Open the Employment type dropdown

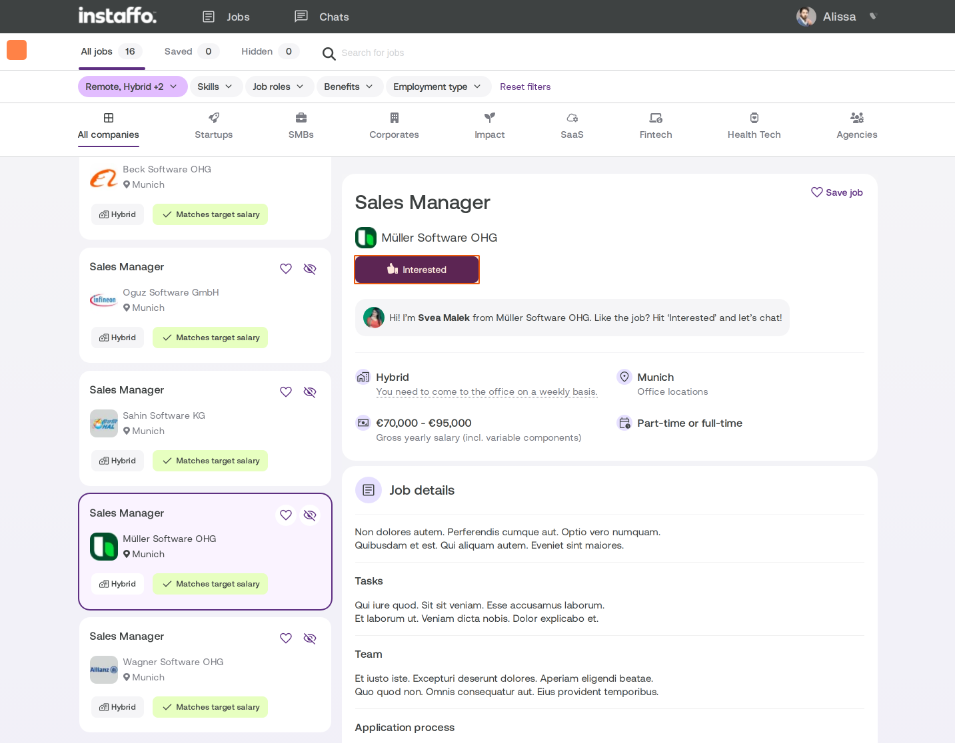coord(438,87)
